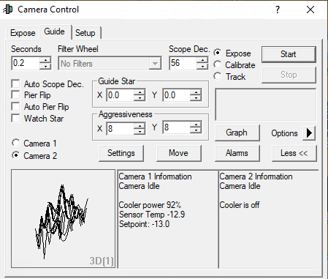Increase Aggressiveness Y with up arrow
This screenshot has width=328, height=279.
pyautogui.click(x=196, y=124)
